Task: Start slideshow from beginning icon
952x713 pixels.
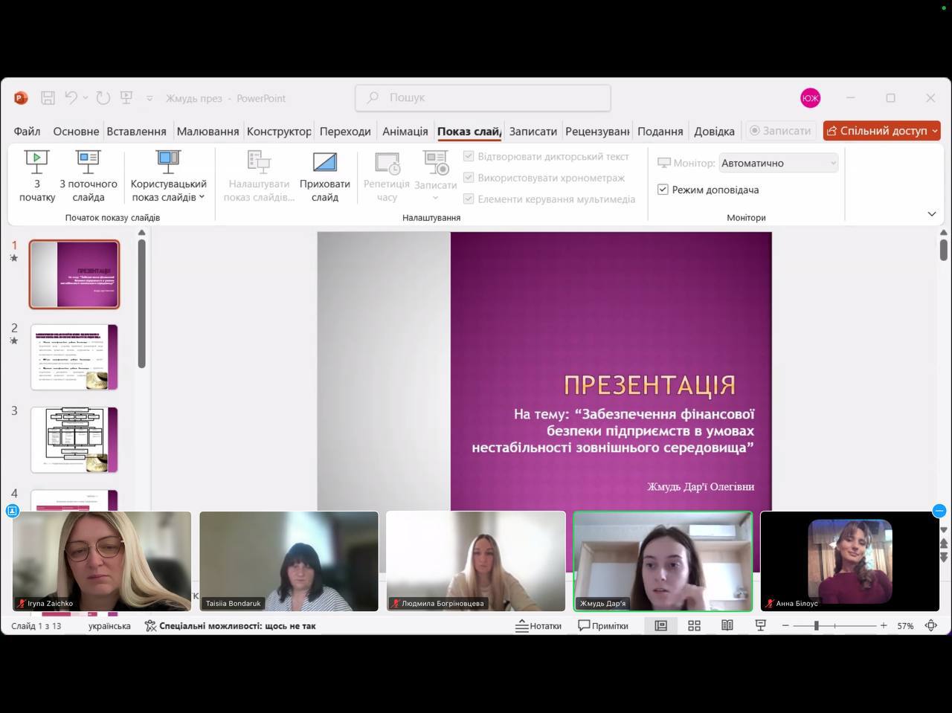Action: (36, 161)
